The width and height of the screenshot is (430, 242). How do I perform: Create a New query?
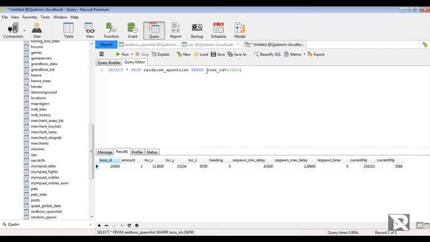183,54
